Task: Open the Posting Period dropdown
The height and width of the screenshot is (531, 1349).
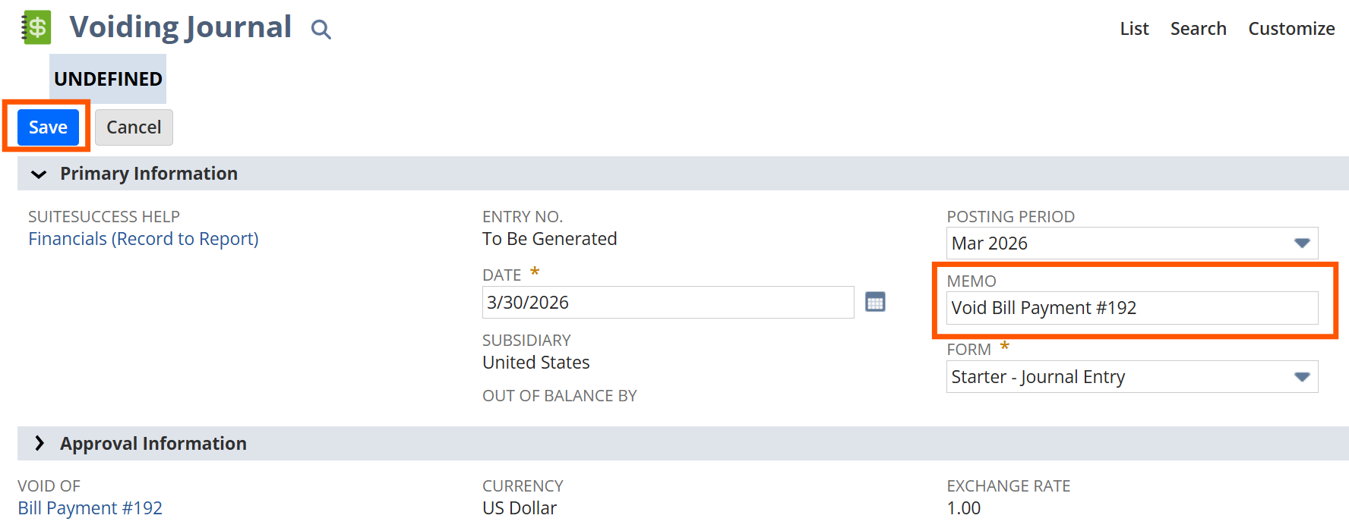Action: [x=1302, y=244]
